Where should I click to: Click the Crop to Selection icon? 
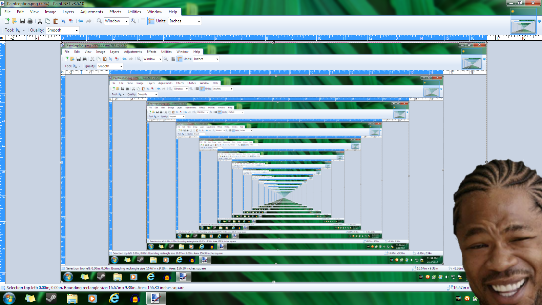click(x=63, y=21)
